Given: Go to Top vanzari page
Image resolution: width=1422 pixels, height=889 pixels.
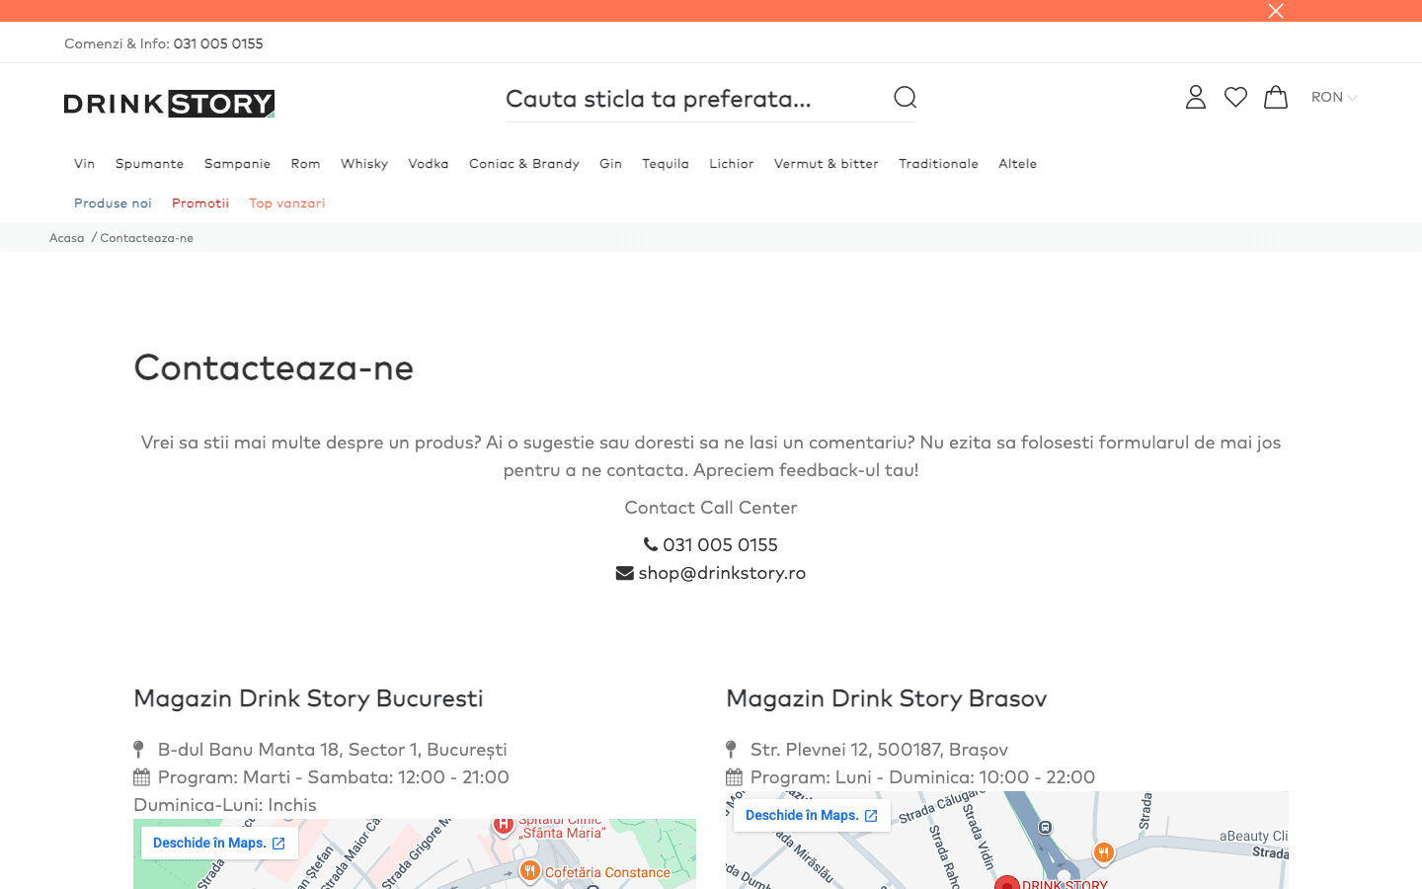Looking at the screenshot, I should pos(286,203).
